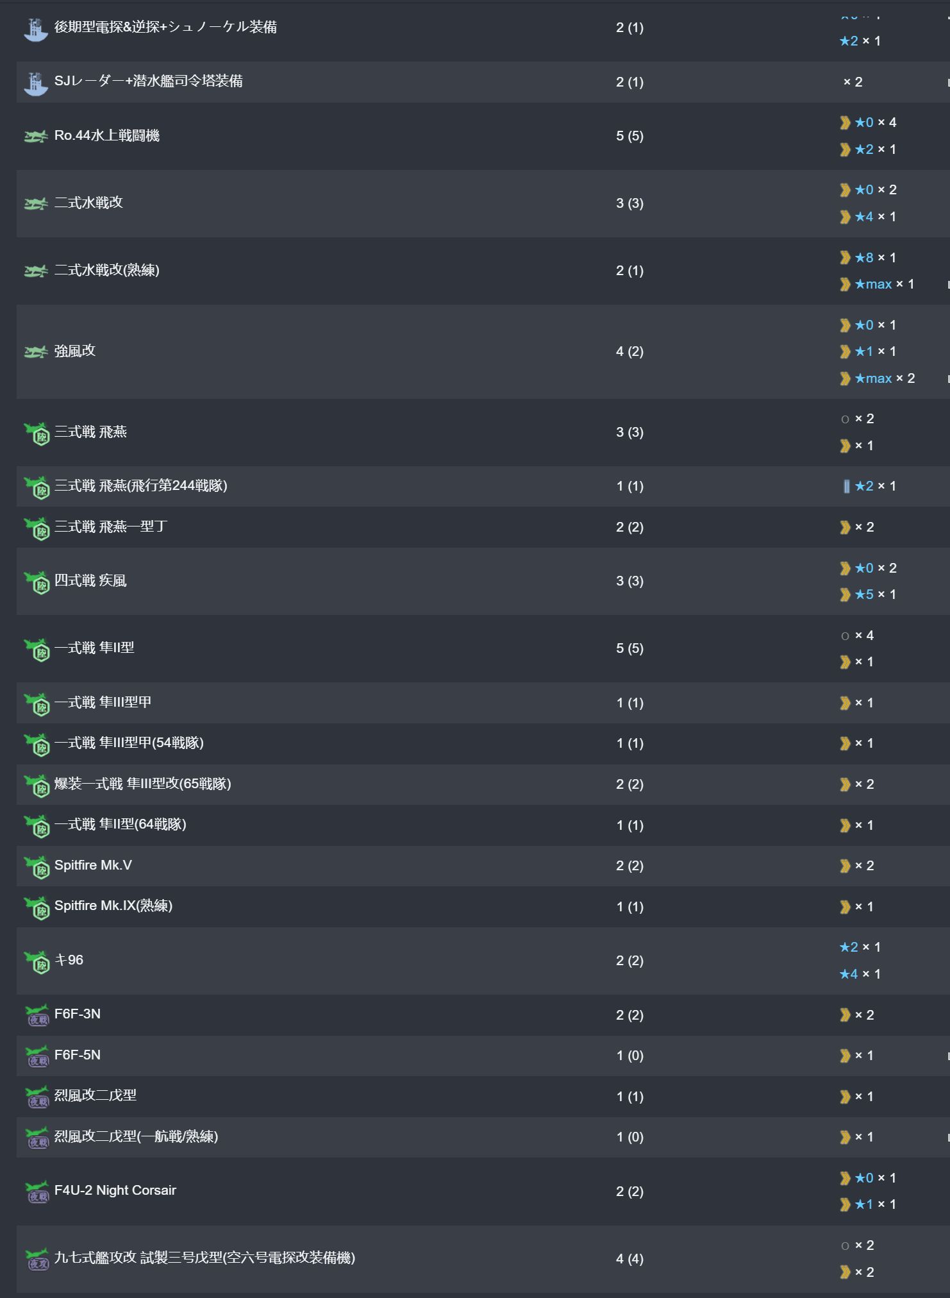Click the seaplane icon beside 強風改
The image size is (950, 1298).
[x=36, y=351]
